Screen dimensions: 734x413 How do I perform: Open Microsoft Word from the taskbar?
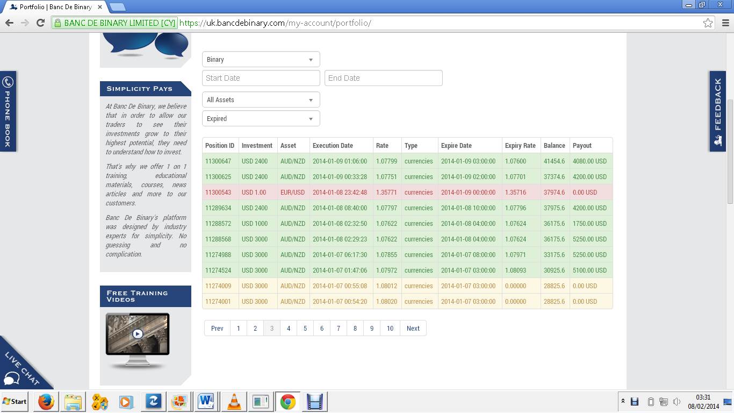(206, 402)
